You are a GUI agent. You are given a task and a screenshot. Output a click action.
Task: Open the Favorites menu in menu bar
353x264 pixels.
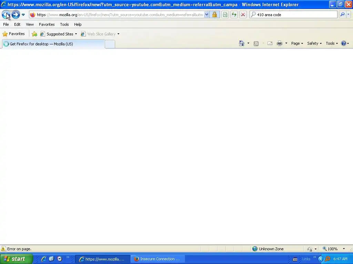tap(47, 24)
